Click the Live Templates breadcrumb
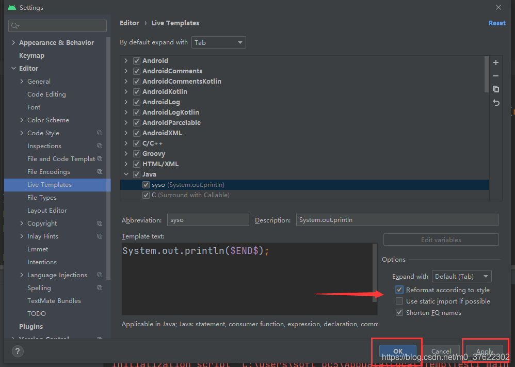The width and height of the screenshot is (515, 367). point(175,23)
